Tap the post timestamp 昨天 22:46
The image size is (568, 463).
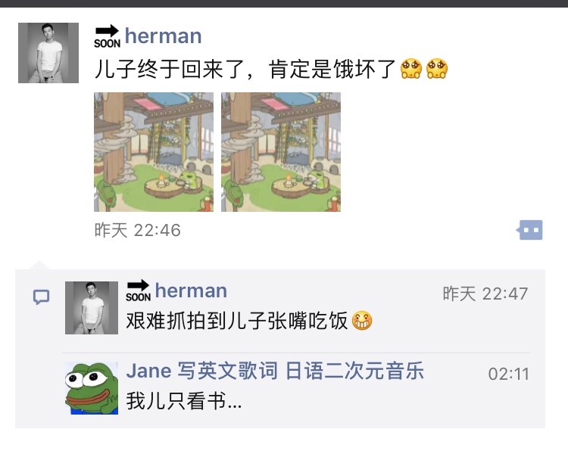tap(137, 230)
